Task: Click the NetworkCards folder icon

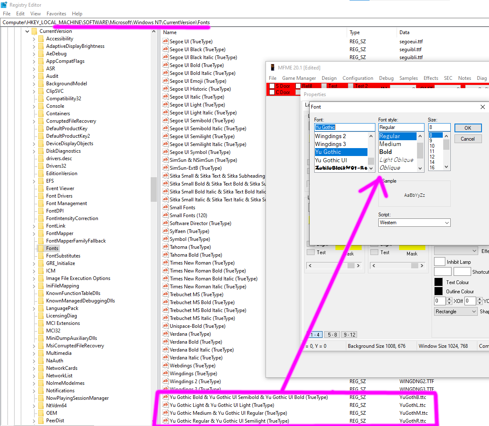Action: pos(41,368)
